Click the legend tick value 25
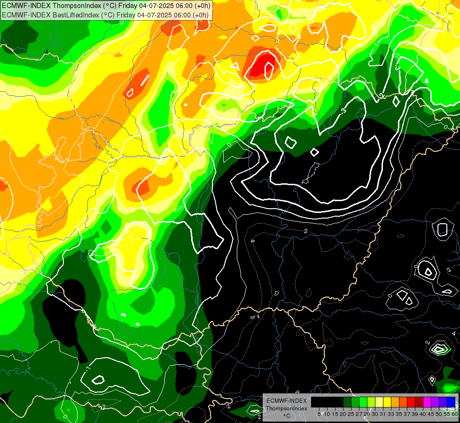Viewport: 460px width, 423px height. [x=351, y=414]
